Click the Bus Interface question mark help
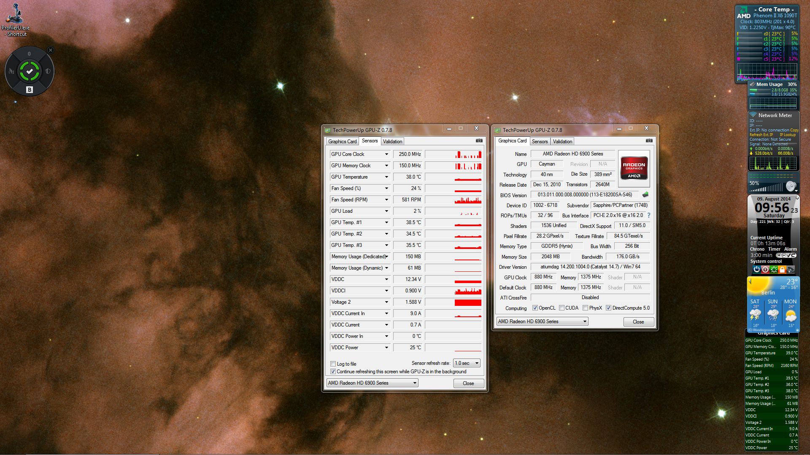Viewport: 810px width, 455px height. (649, 215)
